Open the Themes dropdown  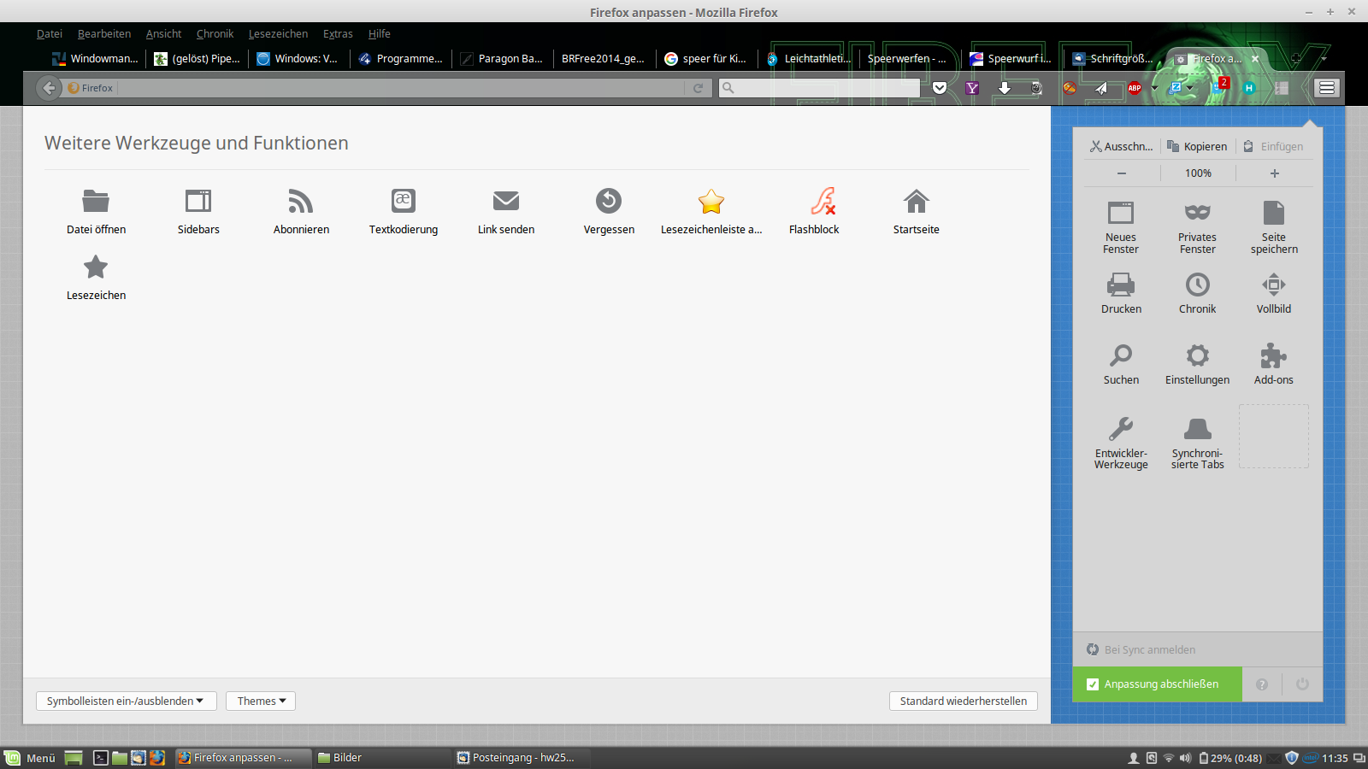[x=261, y=701]
